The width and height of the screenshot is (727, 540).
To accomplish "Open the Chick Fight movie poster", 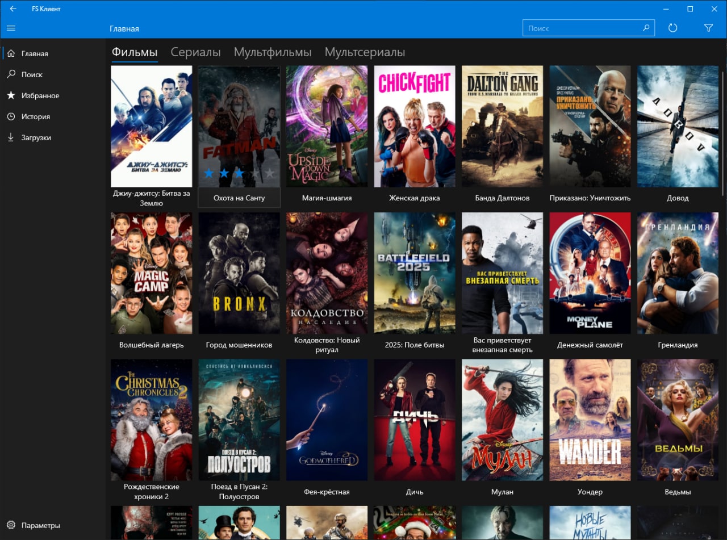I will (415, 127).
